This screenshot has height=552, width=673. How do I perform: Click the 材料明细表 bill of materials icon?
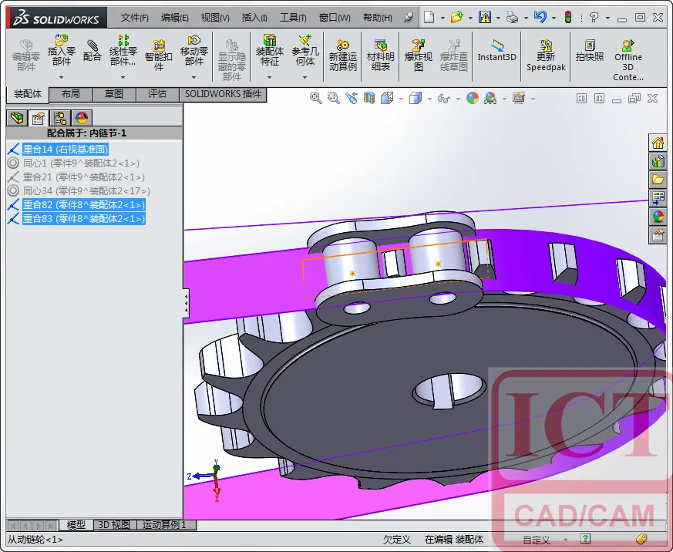coord(380,56)
